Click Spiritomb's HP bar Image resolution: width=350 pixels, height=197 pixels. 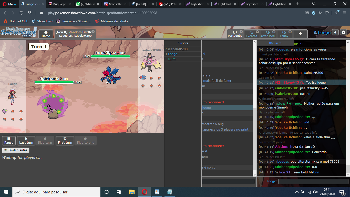(x=54, y=82)
